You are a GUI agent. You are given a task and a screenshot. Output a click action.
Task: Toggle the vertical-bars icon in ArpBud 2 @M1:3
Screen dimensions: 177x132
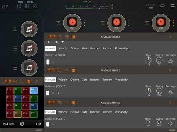73,103
